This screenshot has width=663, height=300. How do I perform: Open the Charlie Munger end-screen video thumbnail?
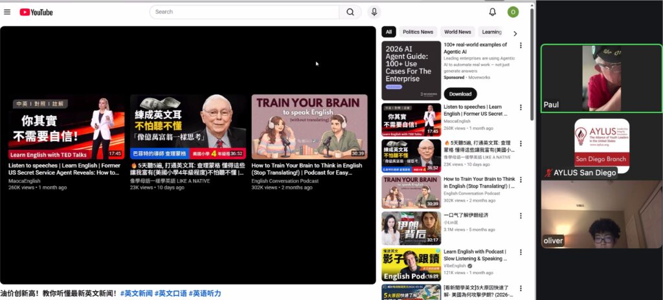click(x=188, y=127)
